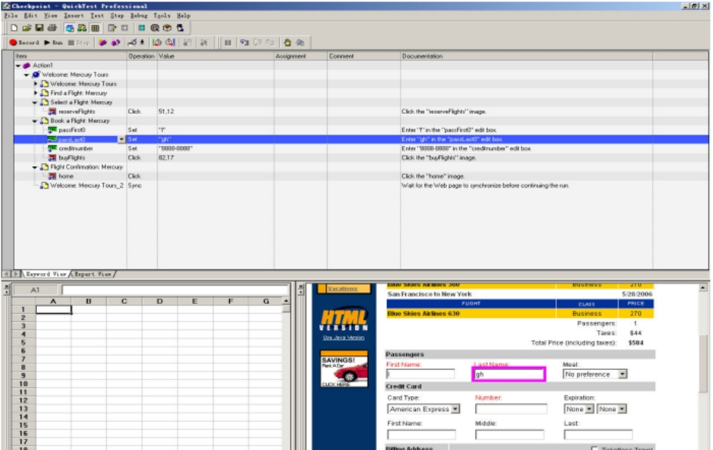
Task: Toggle the Data Table pane grid icon
Action: (x=95, y=28)
